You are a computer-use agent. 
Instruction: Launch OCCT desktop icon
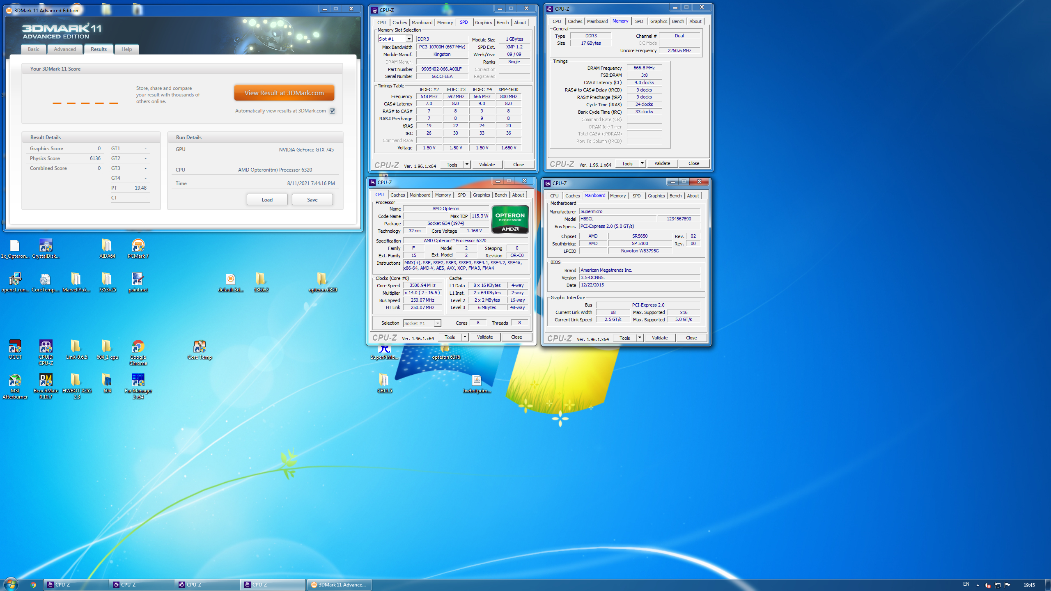tap(15, 350)
